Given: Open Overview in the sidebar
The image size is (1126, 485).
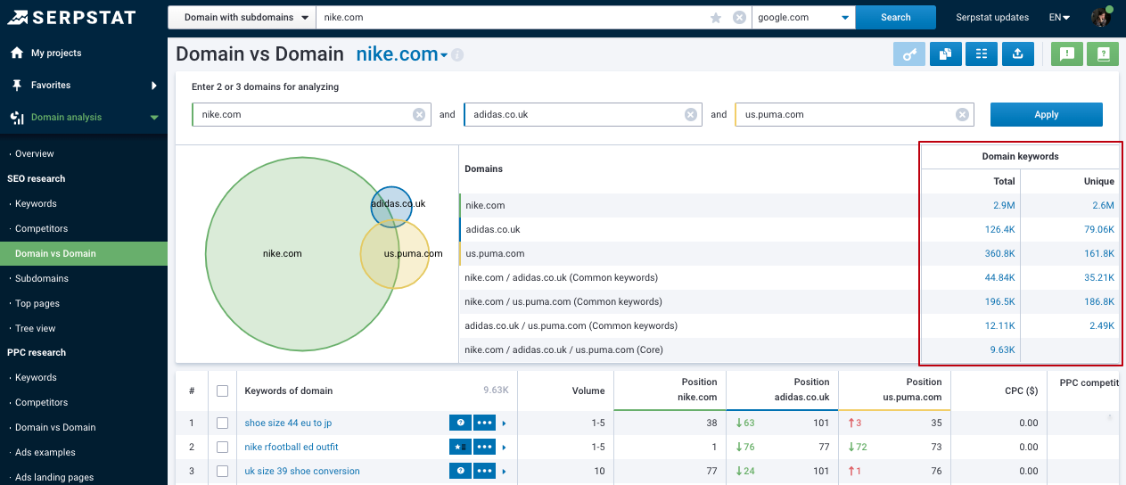Looking at the screenshot, I should (x=34, y=153).
